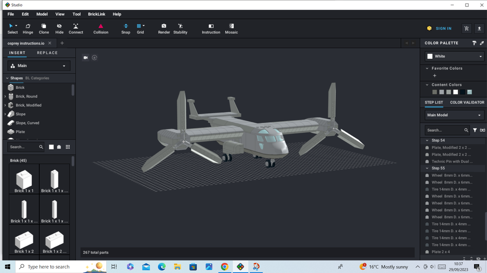
Task: Collapse the Shapes section chevron
Action: coord(7,78)
